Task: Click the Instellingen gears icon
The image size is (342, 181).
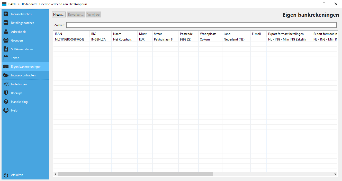Action: tap(6, 84)
